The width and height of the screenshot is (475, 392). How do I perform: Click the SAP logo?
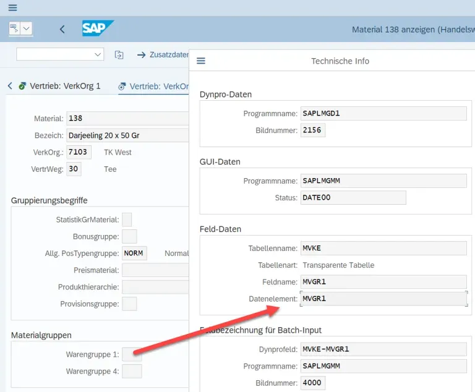pyautogui.click(x=98, y=28)
